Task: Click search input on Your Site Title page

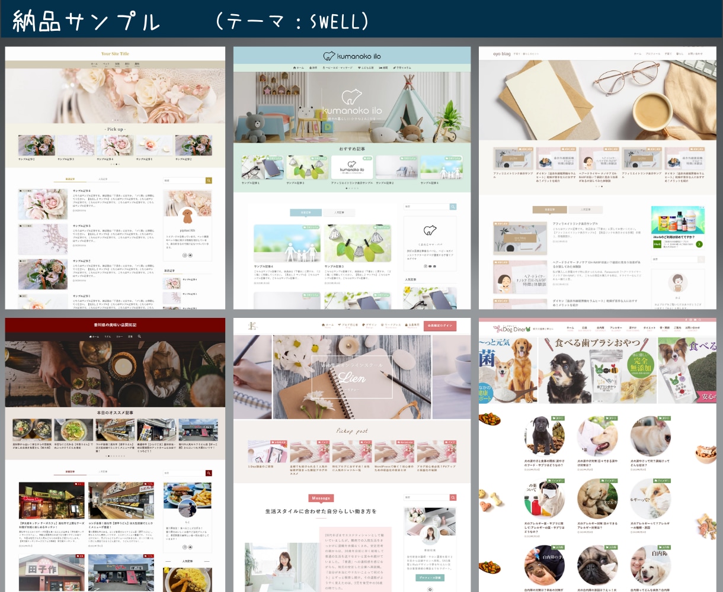Action: click(184, 181)
